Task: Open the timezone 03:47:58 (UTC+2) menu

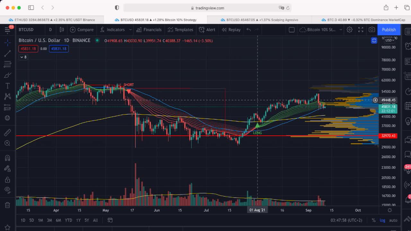Action: 346,220
